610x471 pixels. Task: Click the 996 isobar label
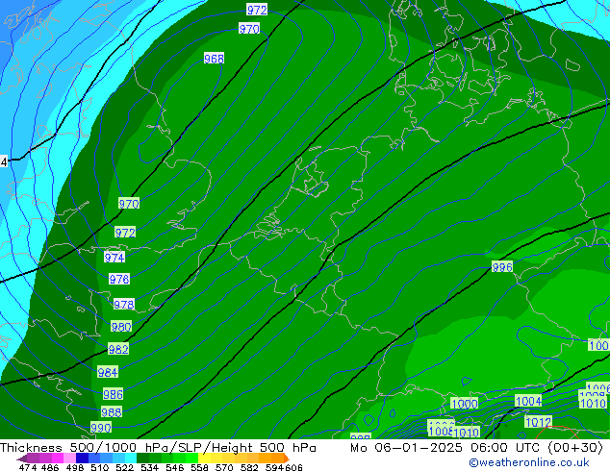point(502,267)
